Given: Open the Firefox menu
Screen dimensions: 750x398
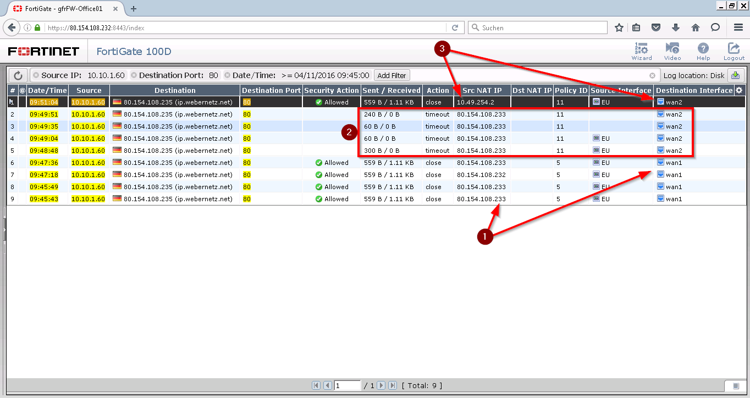Looking at the screenshot, I should point(738,27).
